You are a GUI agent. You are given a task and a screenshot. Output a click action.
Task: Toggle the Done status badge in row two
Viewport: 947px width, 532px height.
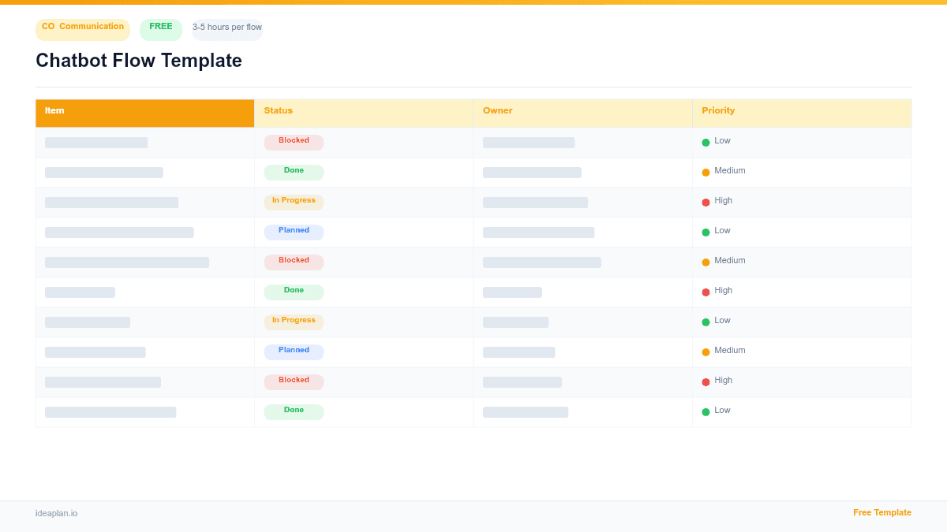tap(294, 171)
